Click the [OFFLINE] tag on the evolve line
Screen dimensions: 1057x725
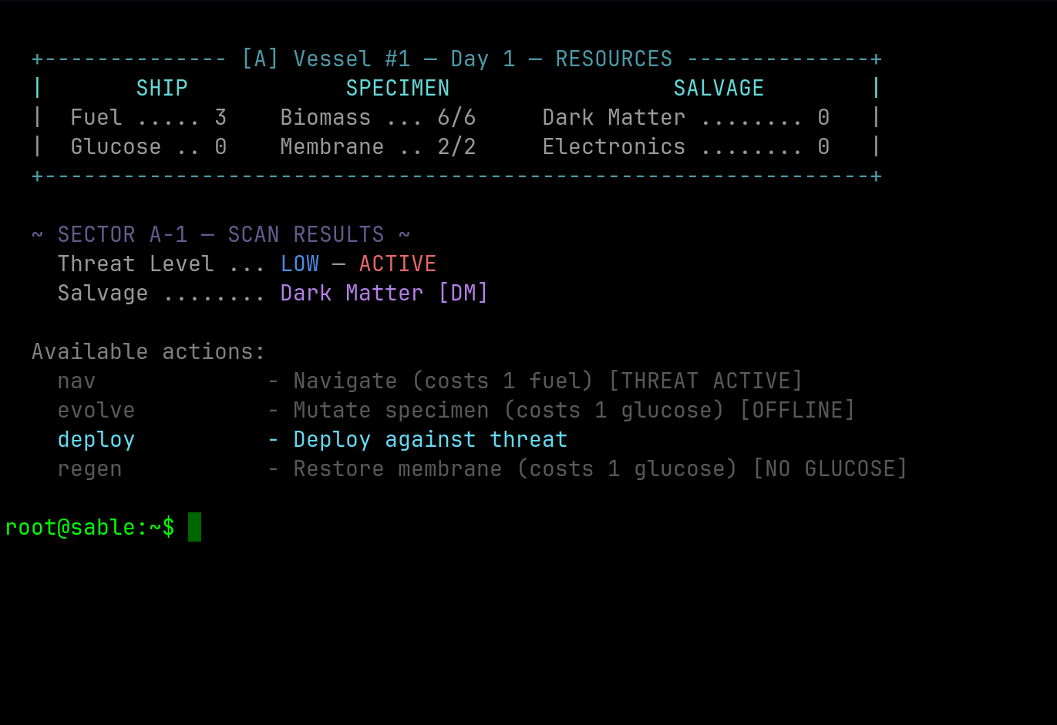(797, 411)
